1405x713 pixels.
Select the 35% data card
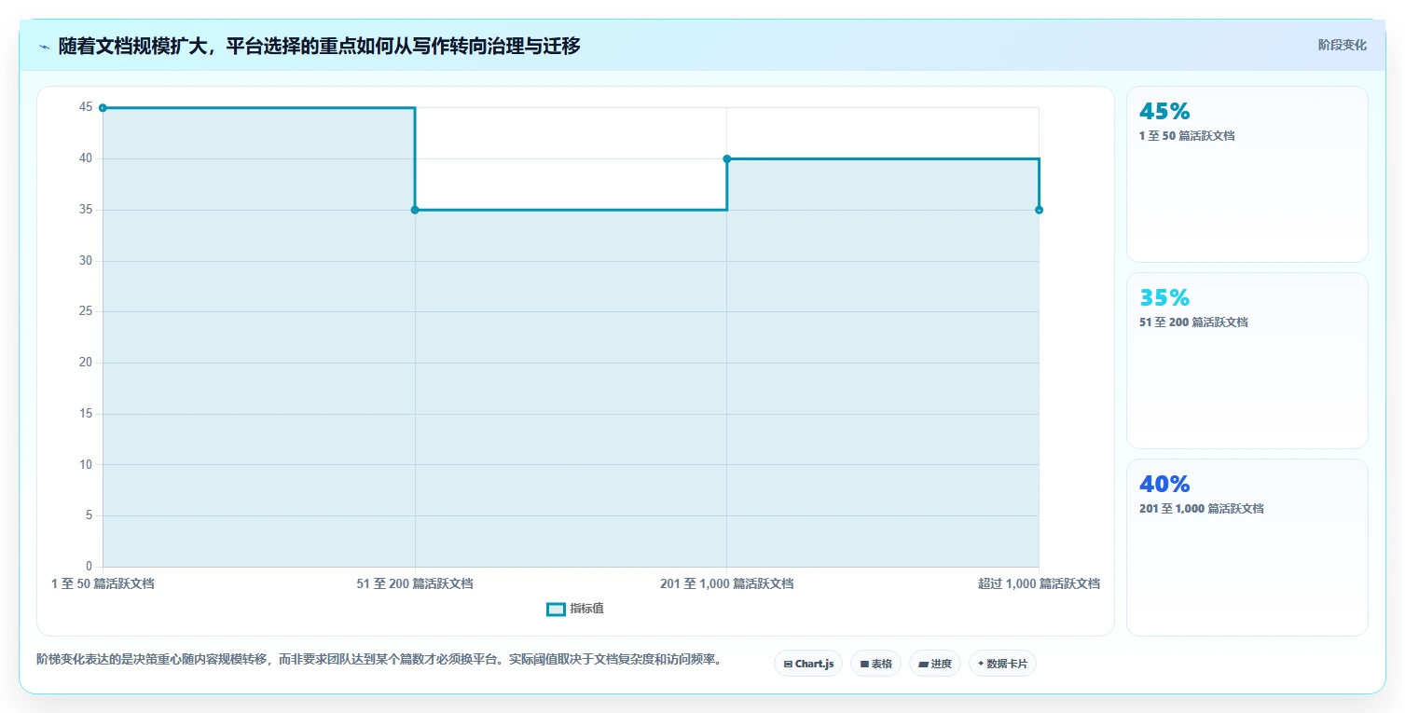tap(1247, 361)
